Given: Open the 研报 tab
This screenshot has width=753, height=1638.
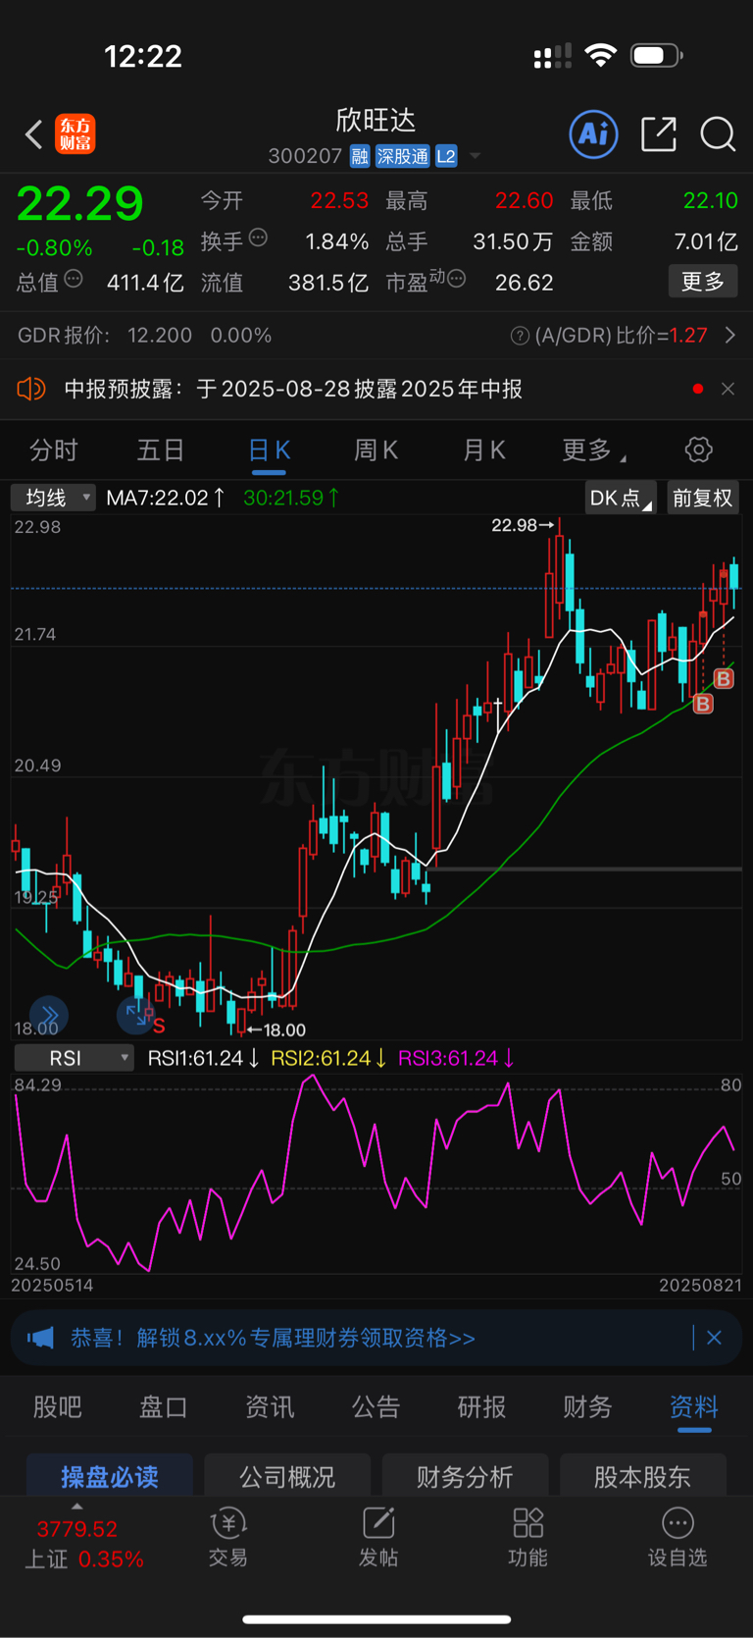Looking at the screenshot, I should (x=481, y=1407).
